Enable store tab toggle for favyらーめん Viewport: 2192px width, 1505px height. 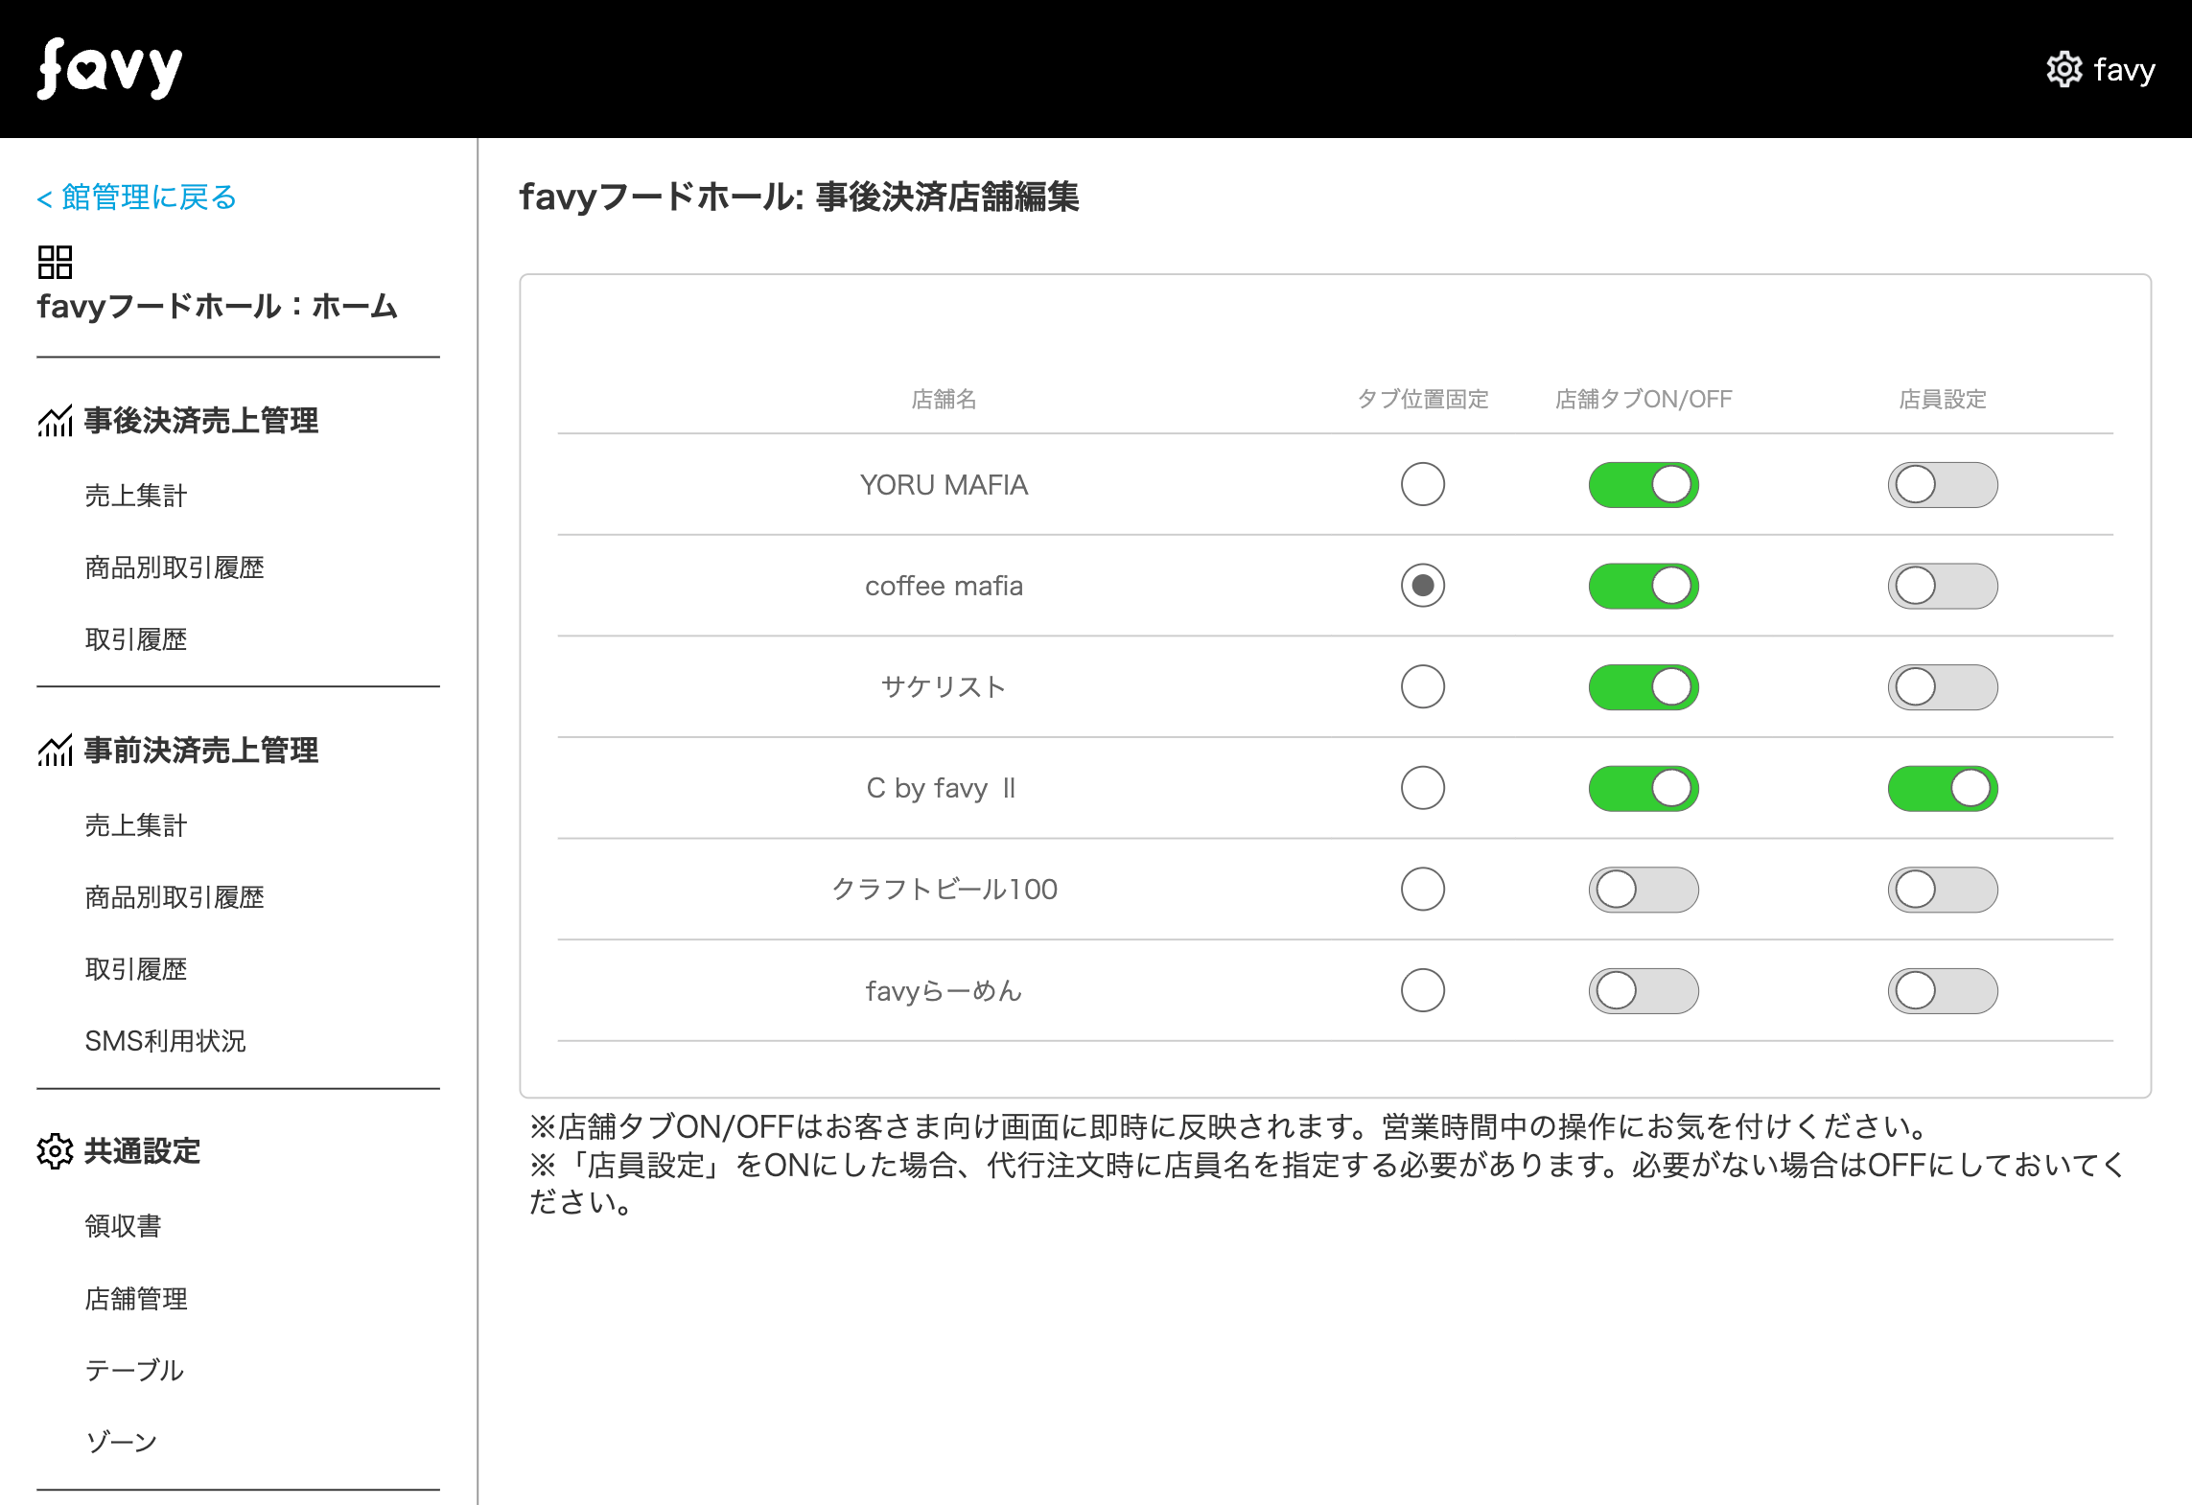coord(1644,990)
